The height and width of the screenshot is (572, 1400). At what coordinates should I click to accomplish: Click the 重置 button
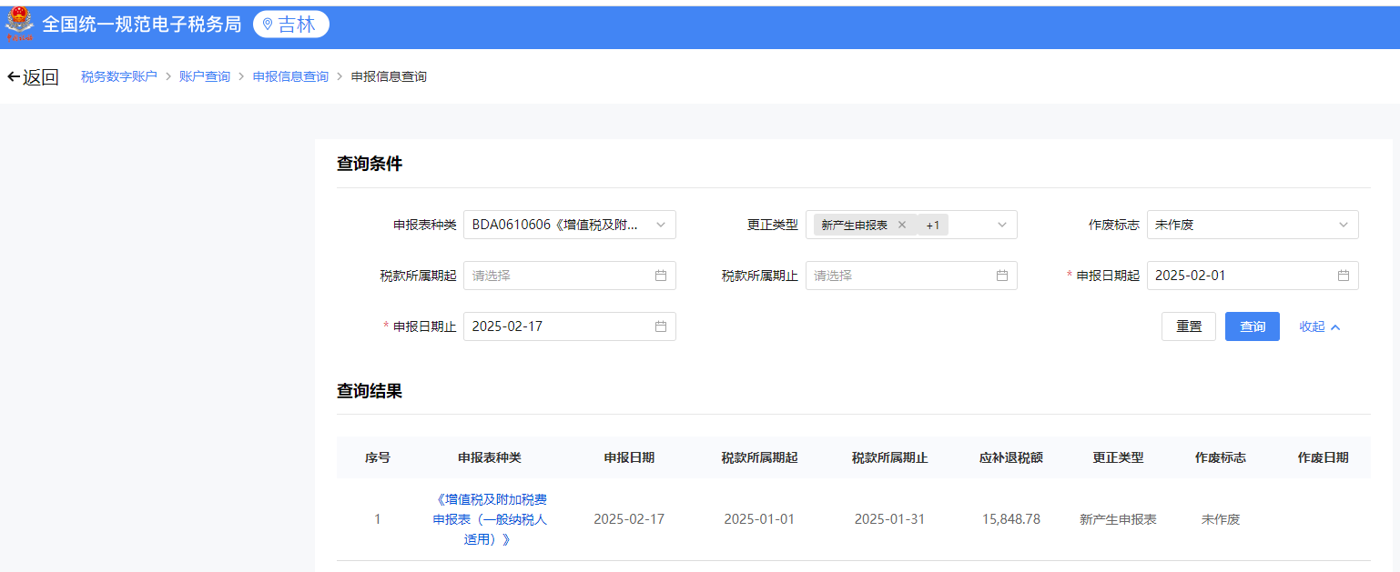(x=1189, y=326)
